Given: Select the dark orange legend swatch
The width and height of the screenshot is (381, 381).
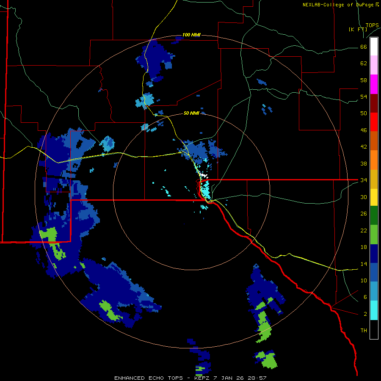Looking at the screenshot, I should click(374, 141).
